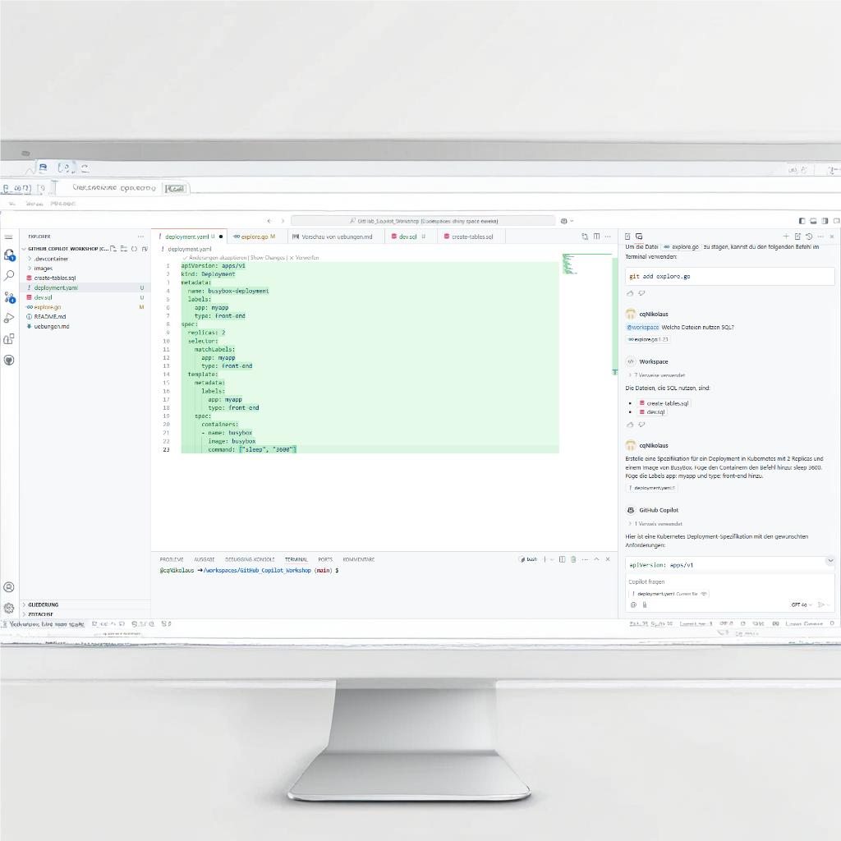Toggle current file context eye icon
The width and height of the screenshot is (841, 841).
pos(704,594)
